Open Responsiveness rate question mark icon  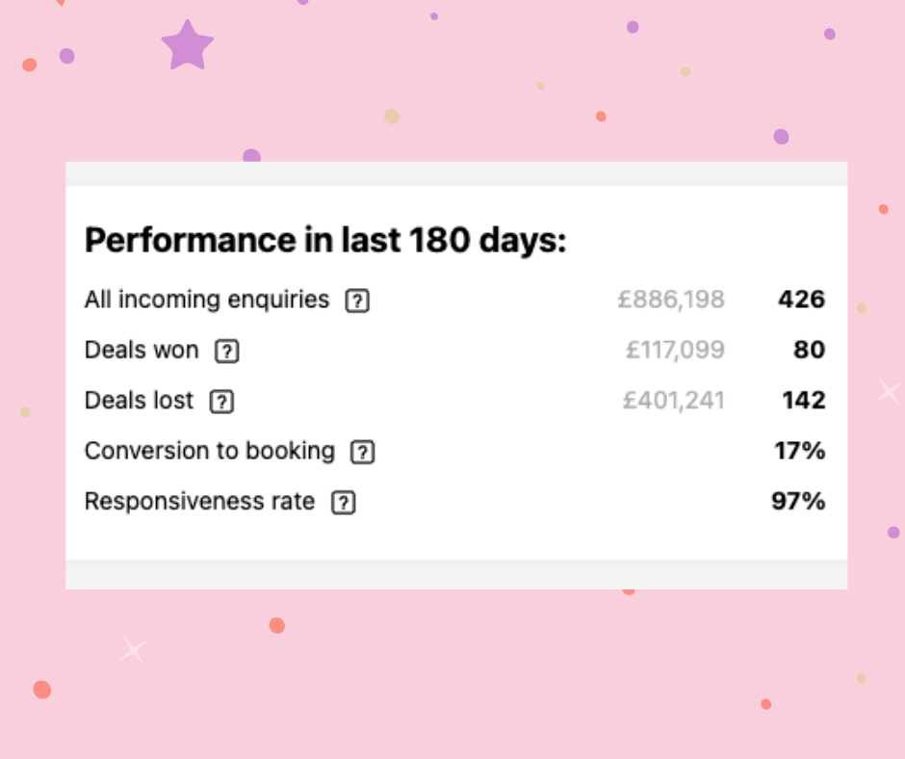coord(343,503)
